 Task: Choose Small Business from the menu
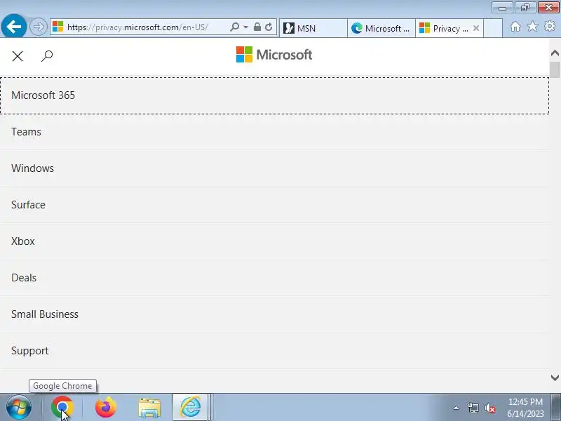pyautogui.click(x=274, y=314)
